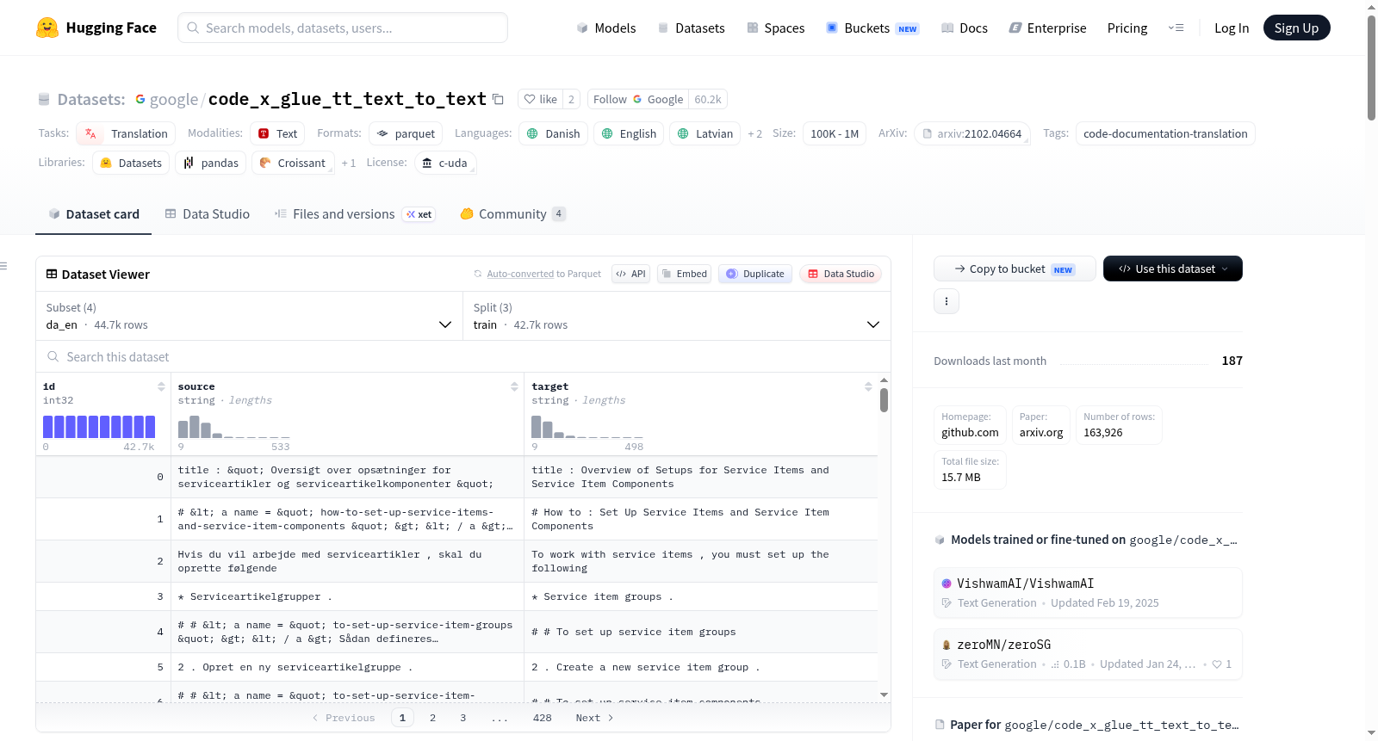Follow Google organization button

(x=638, y=99)
